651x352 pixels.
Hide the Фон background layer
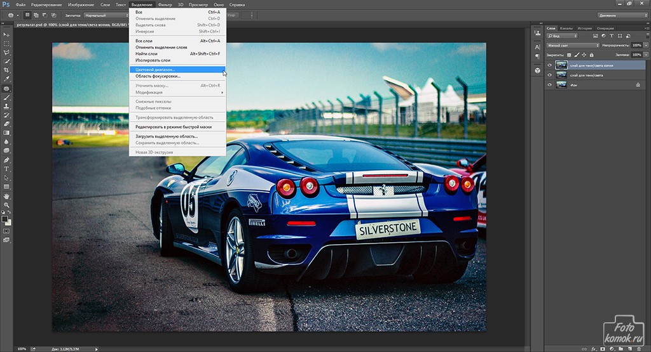(550, 85)
